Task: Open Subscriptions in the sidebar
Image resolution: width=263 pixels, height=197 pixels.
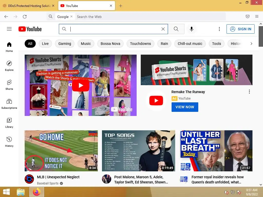Action: [9, 104]
